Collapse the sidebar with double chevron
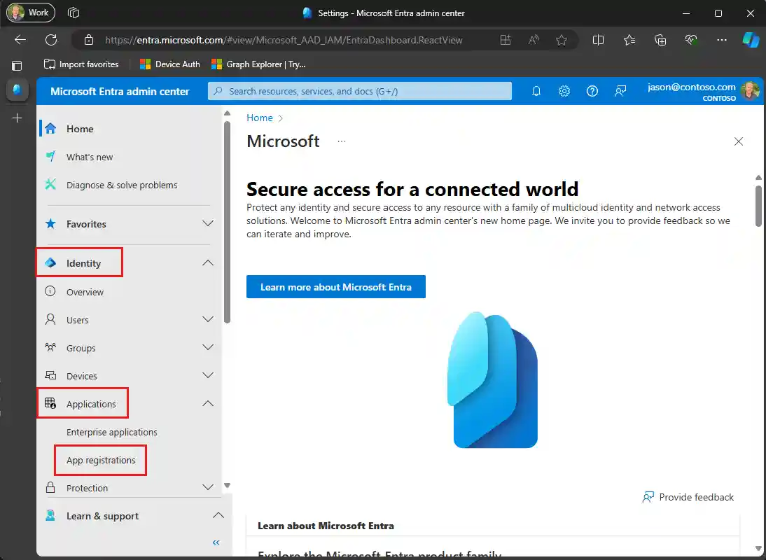766x560 pixels. [x=216, y=542]
